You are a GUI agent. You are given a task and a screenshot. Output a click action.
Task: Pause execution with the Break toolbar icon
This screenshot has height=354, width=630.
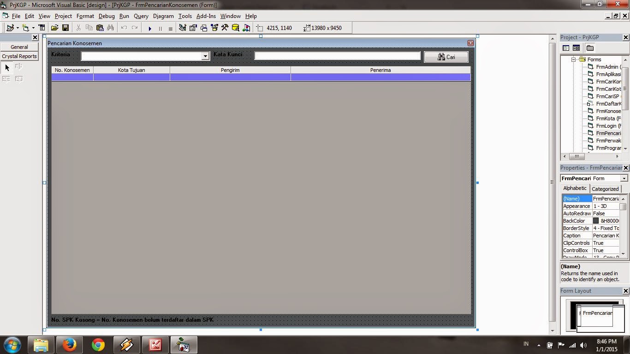pos(160,28)
